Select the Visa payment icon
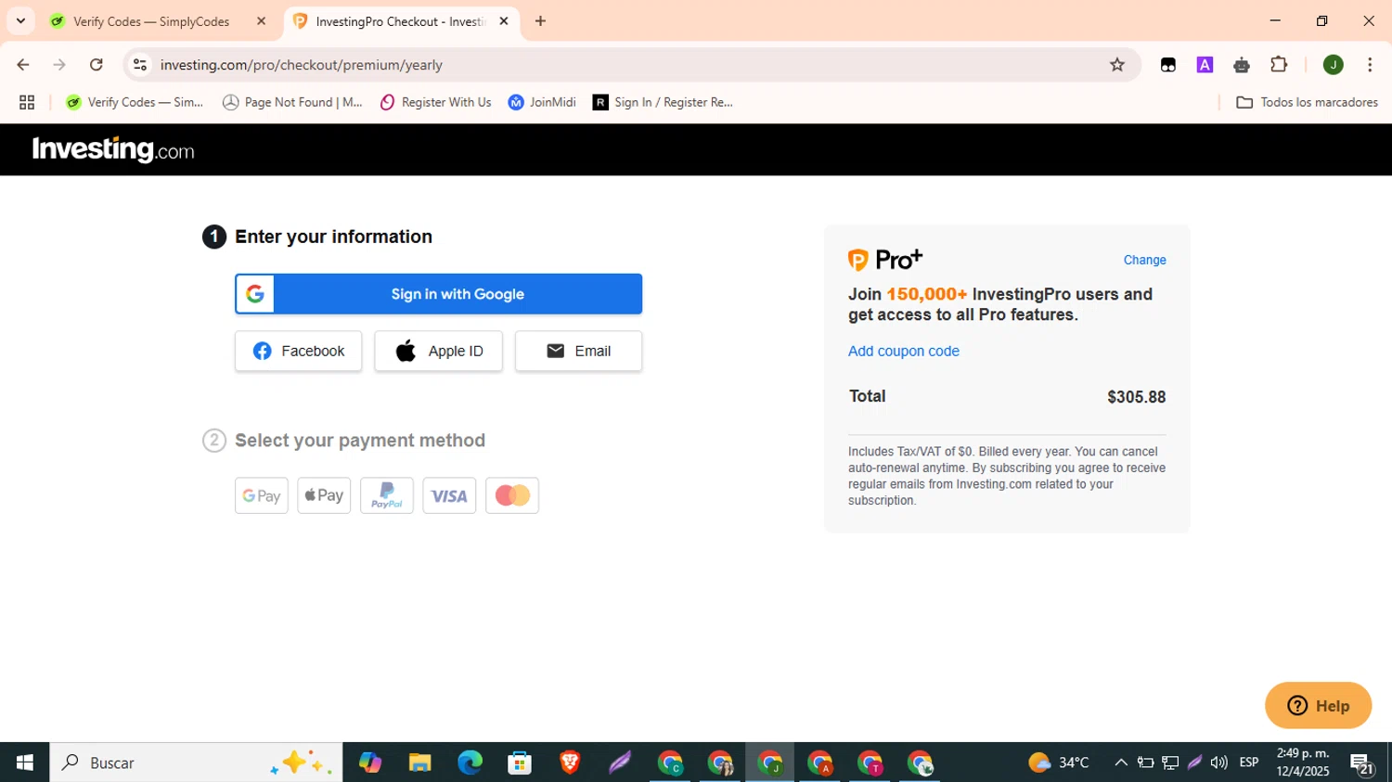 tap(449, 495)
